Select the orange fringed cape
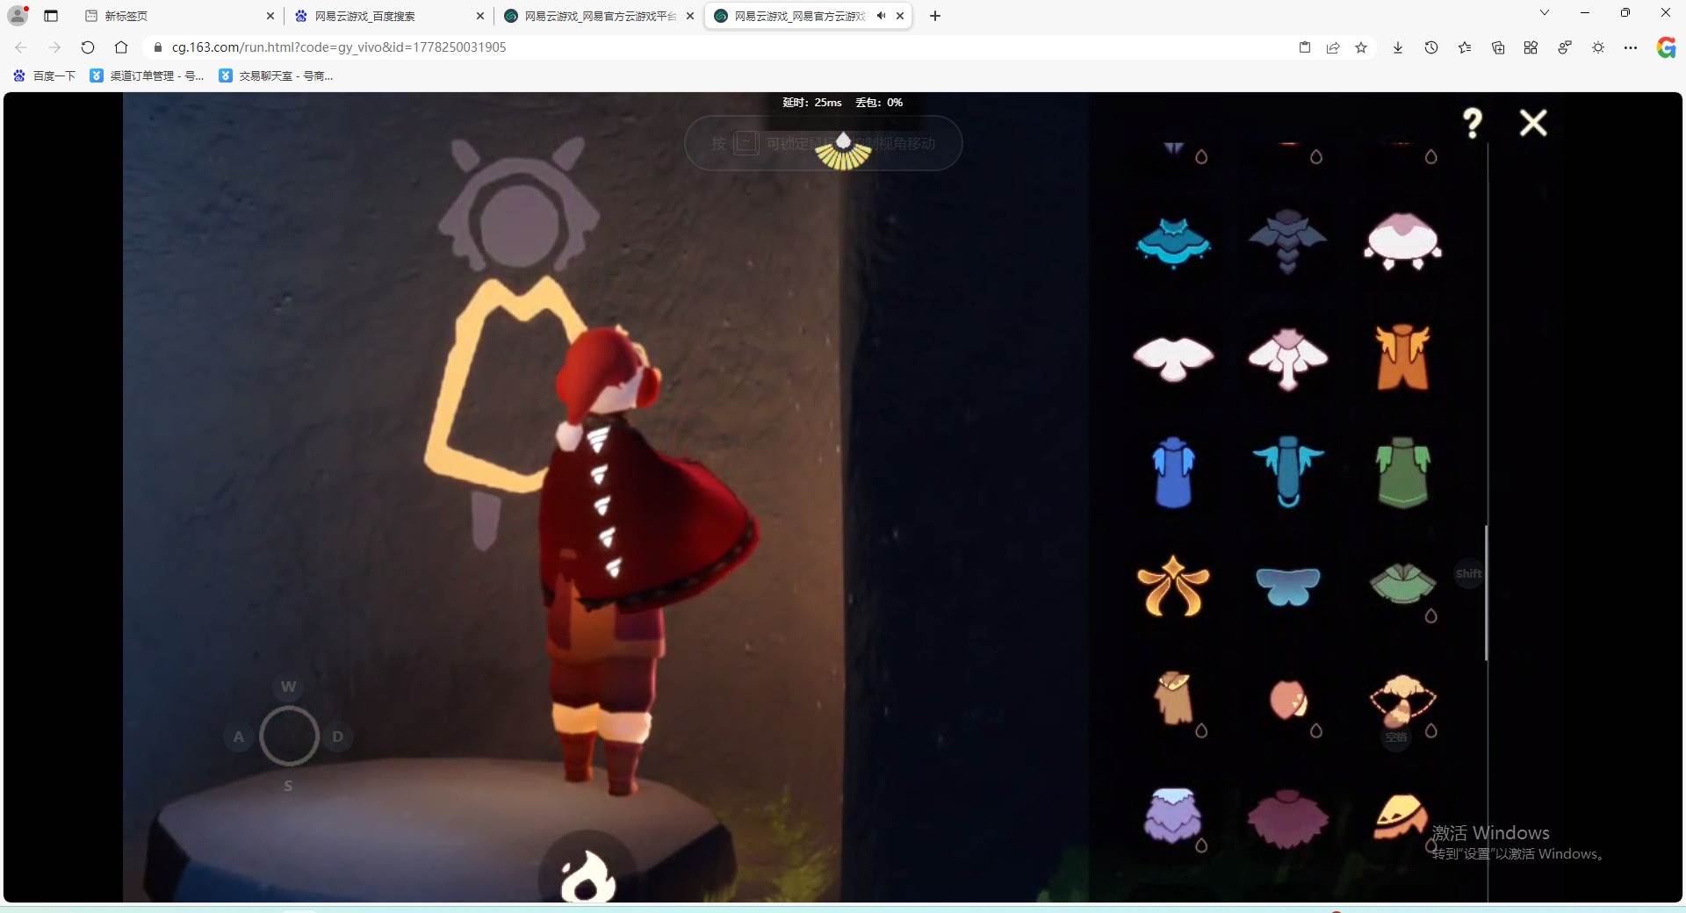 tap(1402, 356)
